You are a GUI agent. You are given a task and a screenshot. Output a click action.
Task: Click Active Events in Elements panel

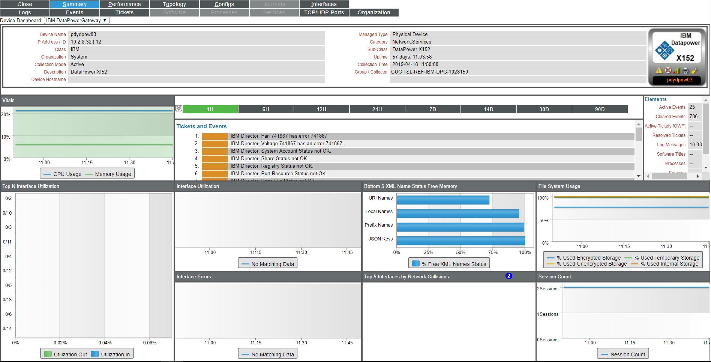tap(672, 107)
